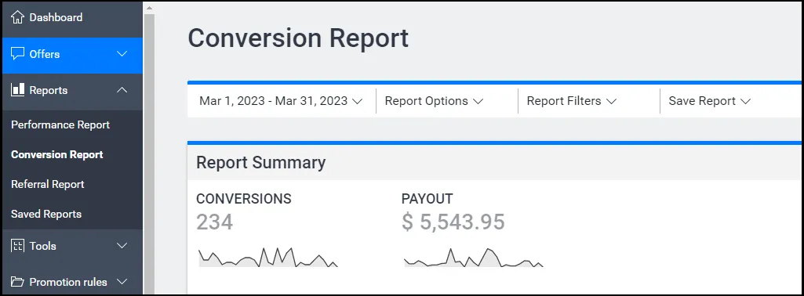Open the Report Options dropdown
Screen dimensions: 804x296
[434, 101]
